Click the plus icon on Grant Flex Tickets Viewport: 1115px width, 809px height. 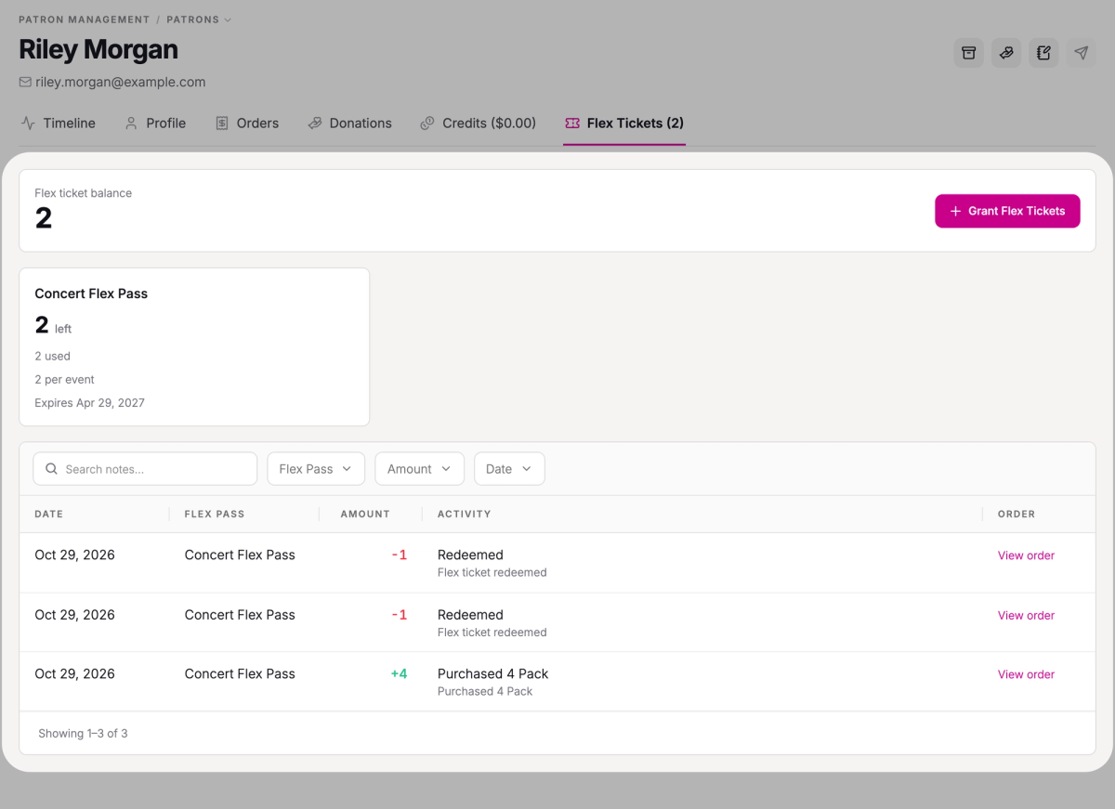(x=955, y=211)
